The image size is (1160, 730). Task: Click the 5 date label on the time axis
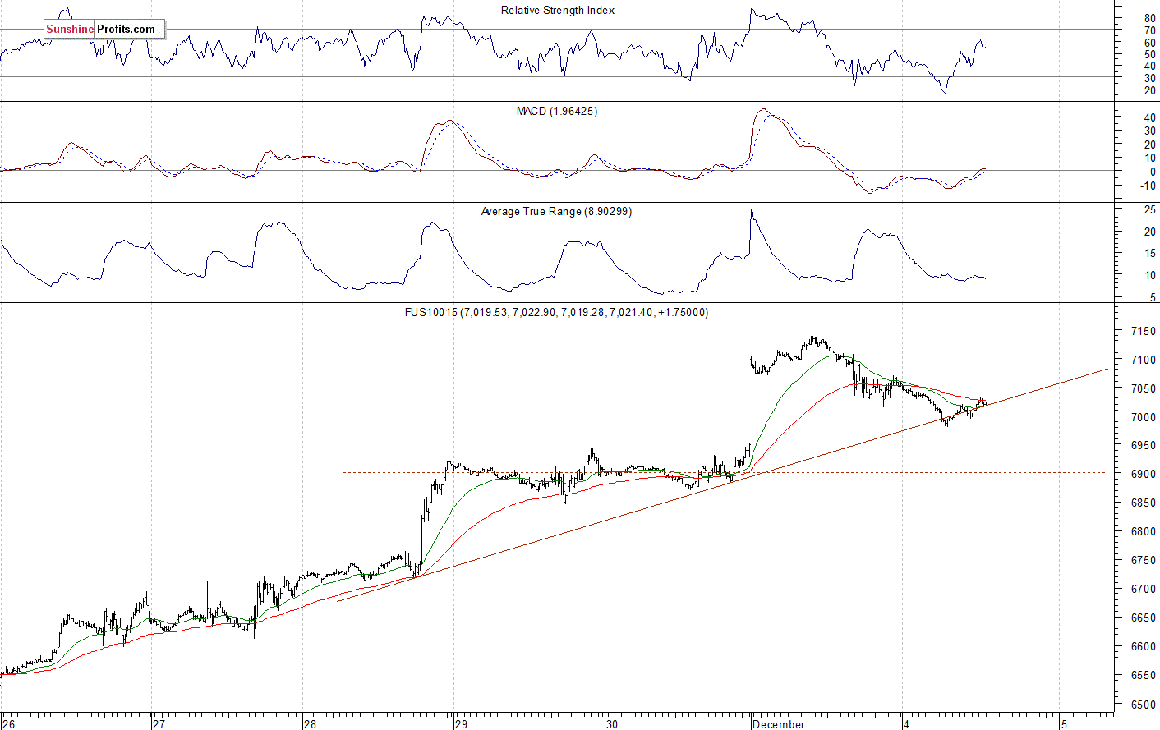pos(1064,724)
